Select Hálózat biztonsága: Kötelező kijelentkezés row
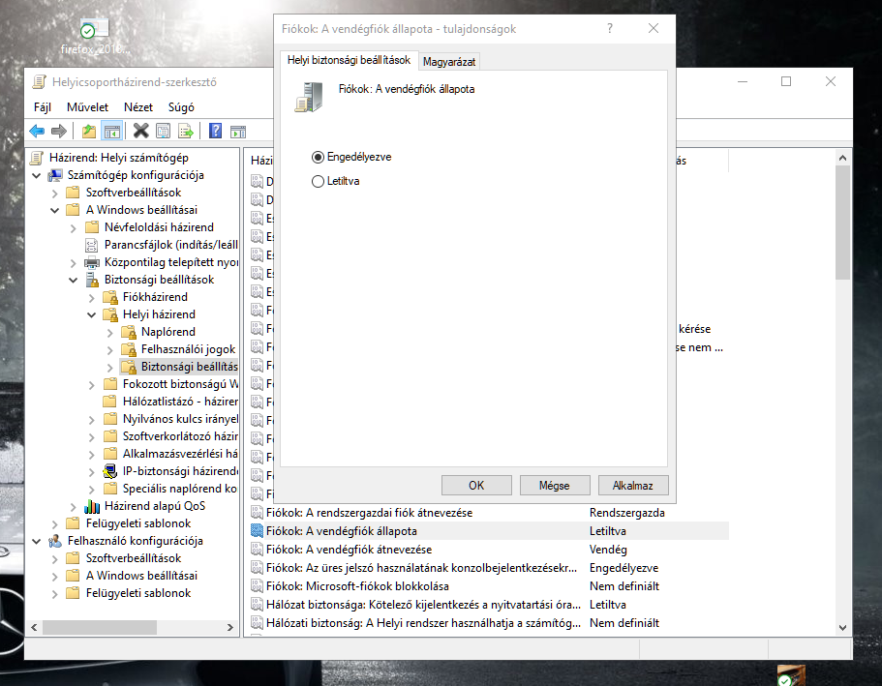 point(489,605)
